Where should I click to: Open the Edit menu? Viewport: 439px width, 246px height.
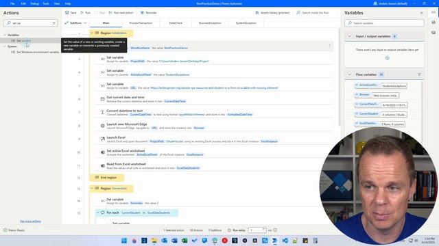(x=23, y=3)
